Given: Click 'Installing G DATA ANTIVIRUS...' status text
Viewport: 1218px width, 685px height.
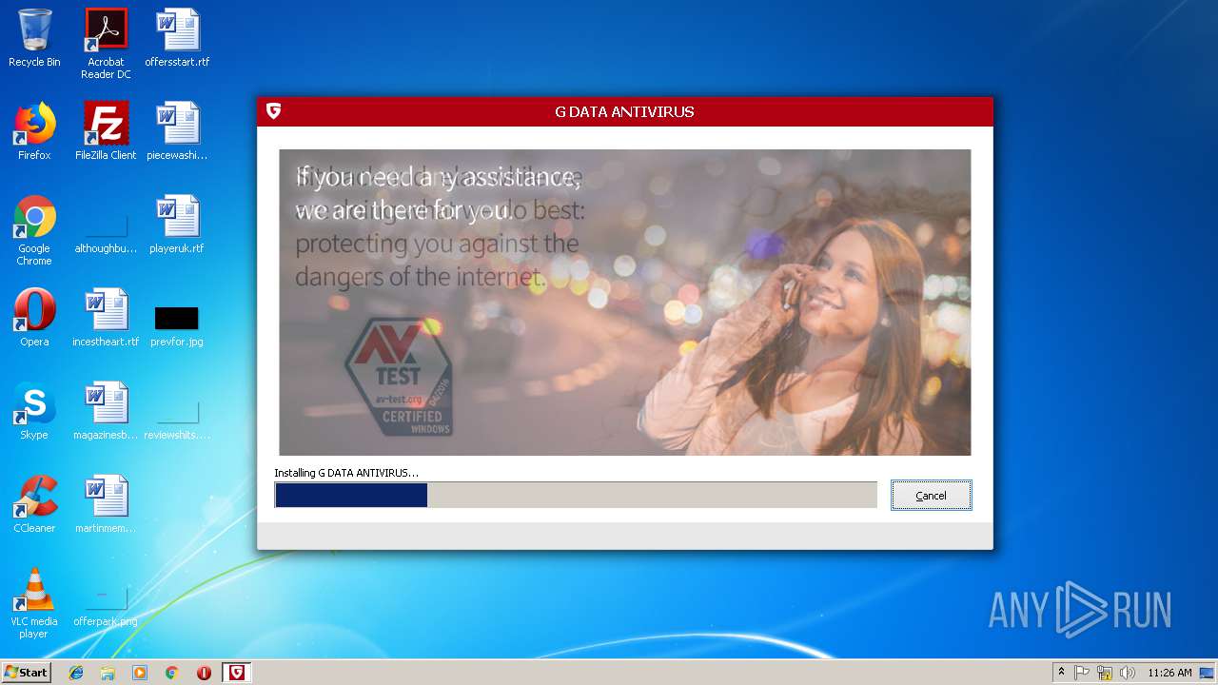Looking at the screenshot, I should coord(346,473).
